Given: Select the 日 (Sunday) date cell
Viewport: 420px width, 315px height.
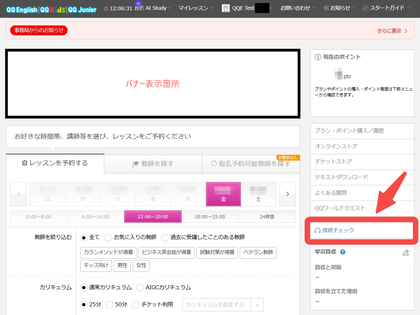Looking at the screenshot, I should coord(47,194).
